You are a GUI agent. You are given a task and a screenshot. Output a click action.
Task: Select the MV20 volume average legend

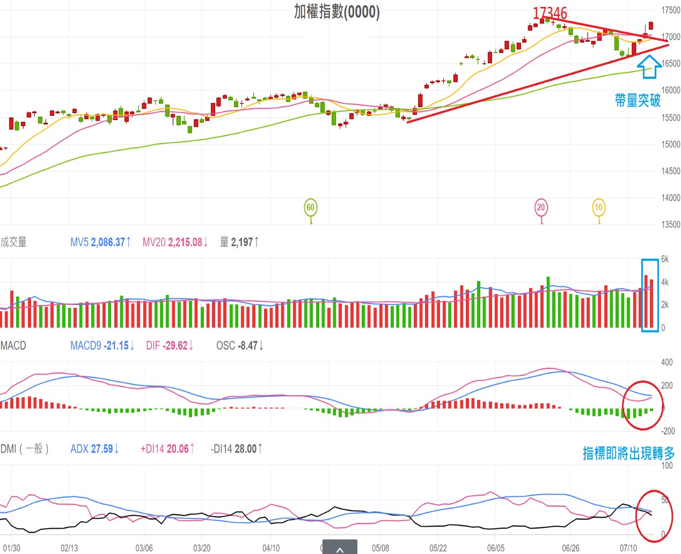175,242
